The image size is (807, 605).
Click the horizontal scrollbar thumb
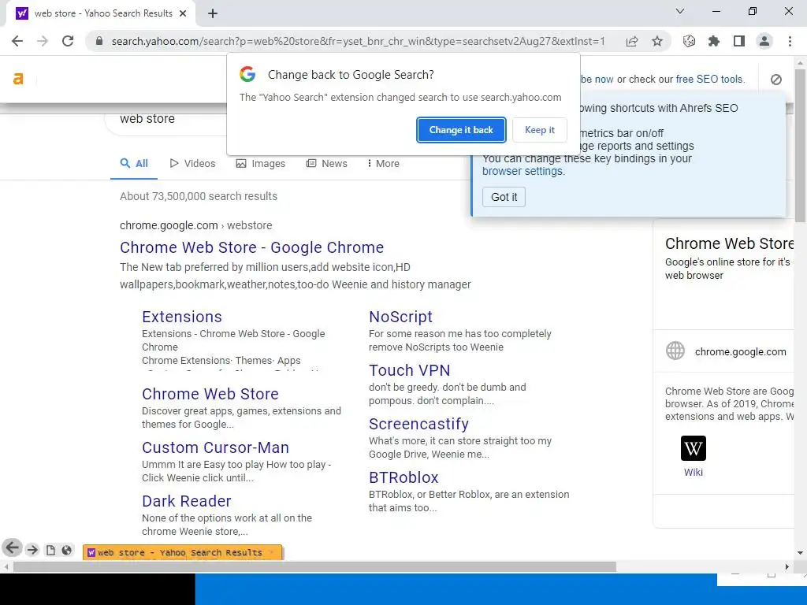pos(314,567)
